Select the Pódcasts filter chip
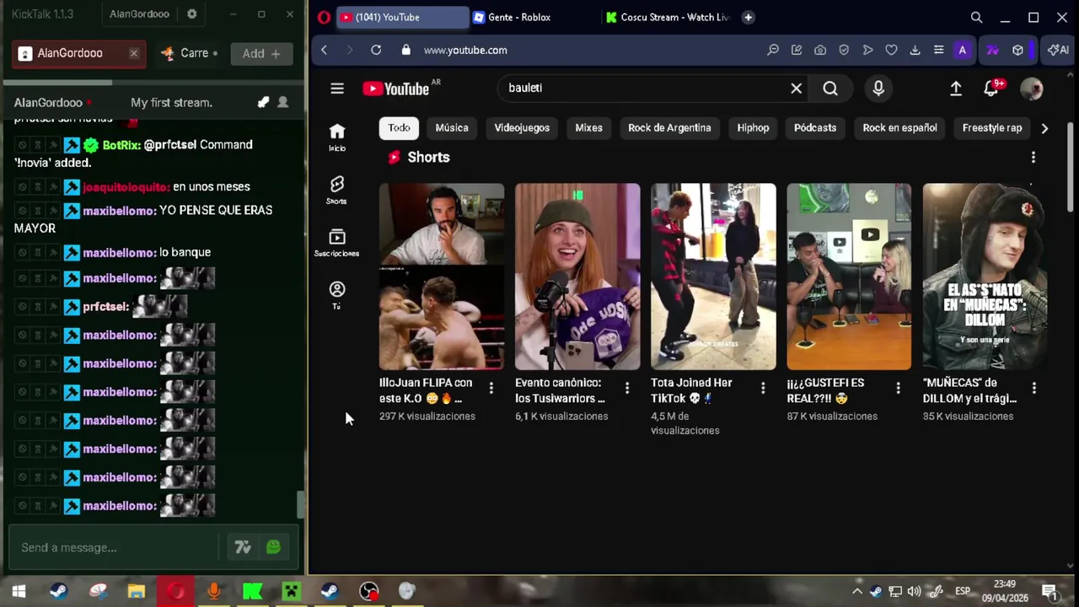The height and width of the screenshot is (607, 1079). point(815,128)
